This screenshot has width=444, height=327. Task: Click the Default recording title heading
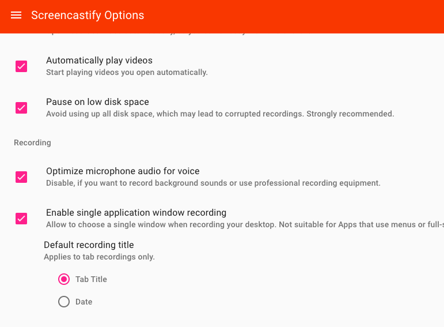click(89, 245)
